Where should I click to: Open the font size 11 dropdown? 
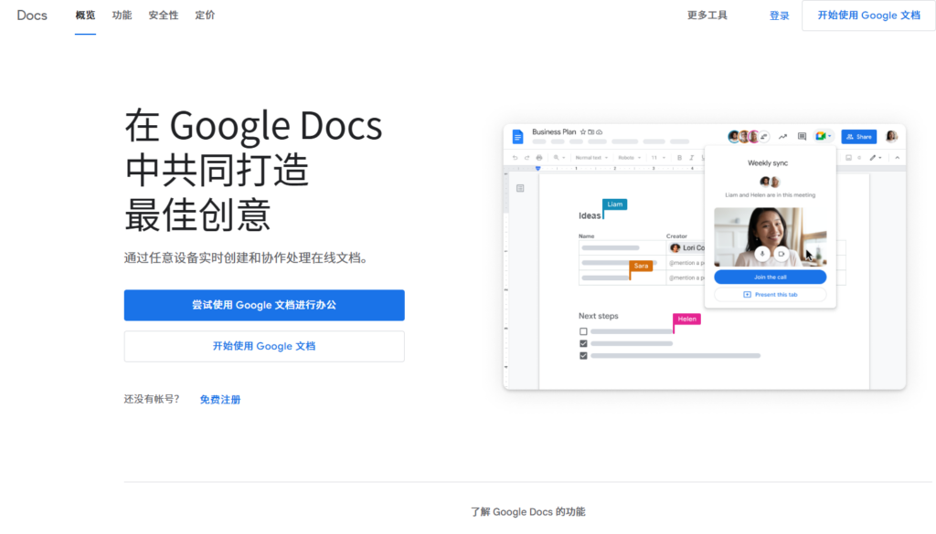pyautogui.click(x=655, y=157)
